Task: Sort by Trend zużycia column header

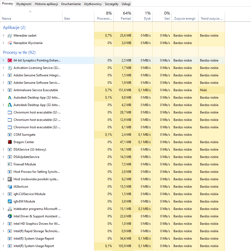Action: click(x=211, y=16)
